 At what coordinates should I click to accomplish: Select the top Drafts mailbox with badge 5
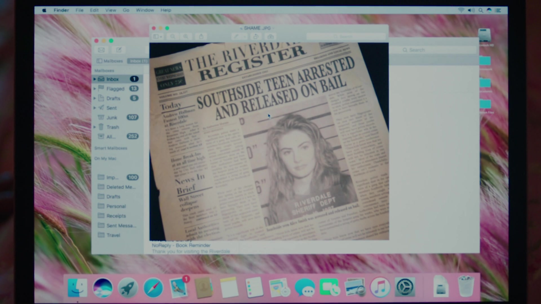[x=118, y=98]
